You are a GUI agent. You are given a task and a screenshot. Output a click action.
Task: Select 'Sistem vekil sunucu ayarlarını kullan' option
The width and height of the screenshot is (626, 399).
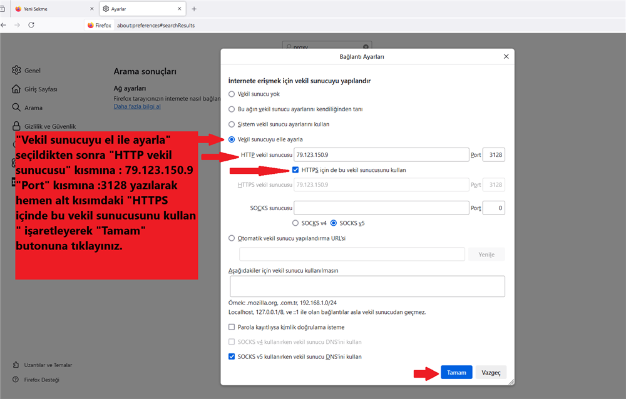(x=232, y=124)
